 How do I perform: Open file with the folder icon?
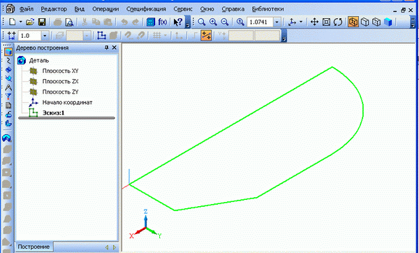coord(30,22)
